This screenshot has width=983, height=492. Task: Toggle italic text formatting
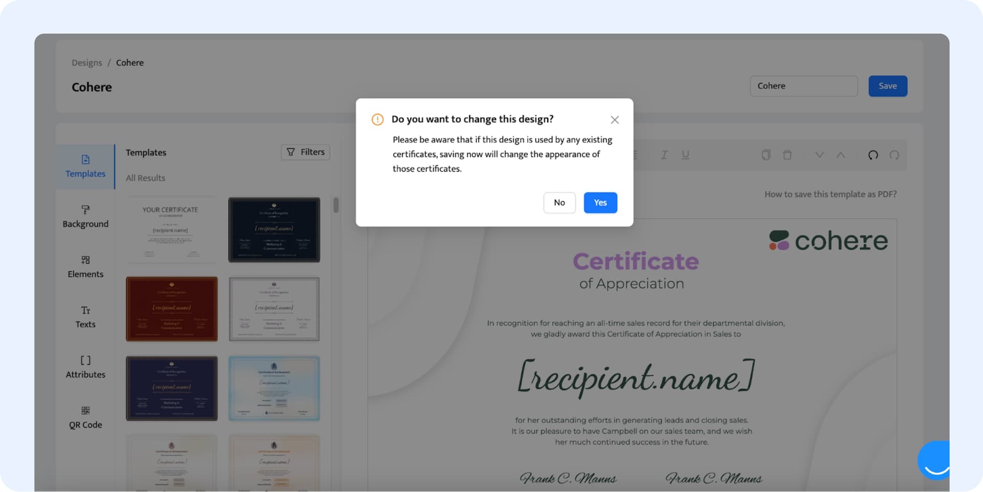coord(664,155)
